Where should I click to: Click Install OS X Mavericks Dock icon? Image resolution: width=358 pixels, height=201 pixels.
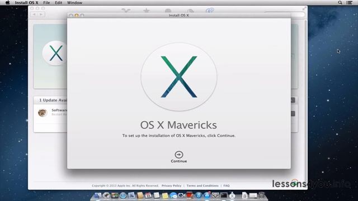point(232,195)
